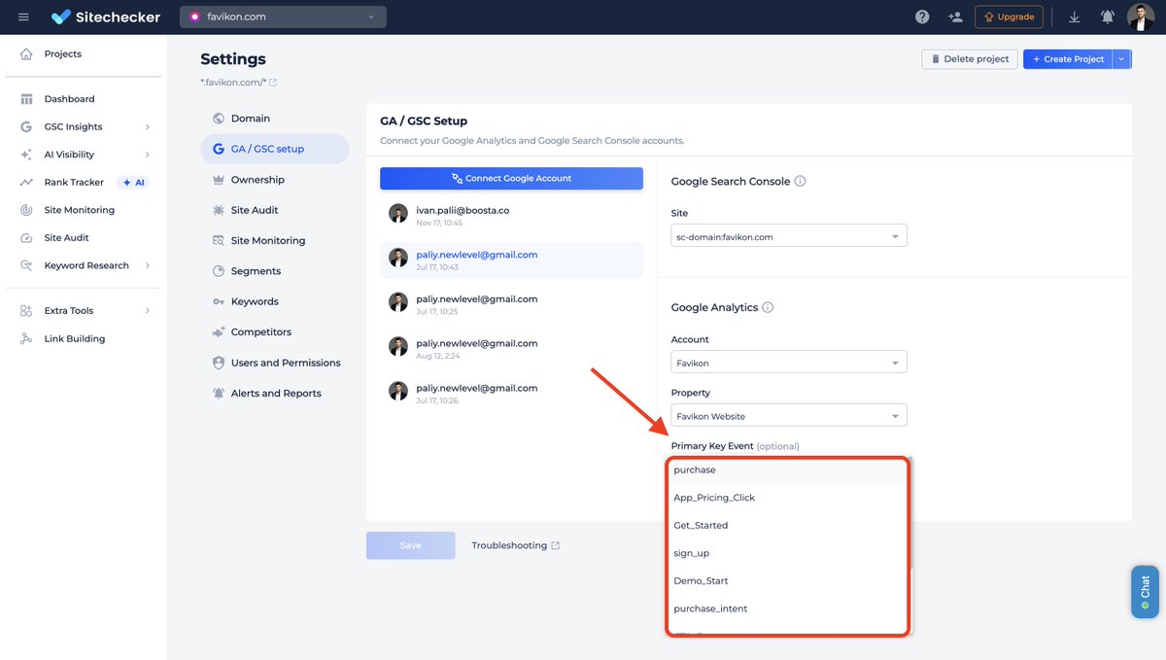Select the purchase key event option

788,469
